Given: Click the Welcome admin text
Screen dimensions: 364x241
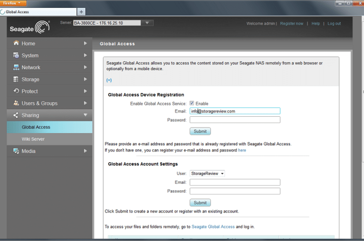Looking at the screenshot, I should pos(261,23).
